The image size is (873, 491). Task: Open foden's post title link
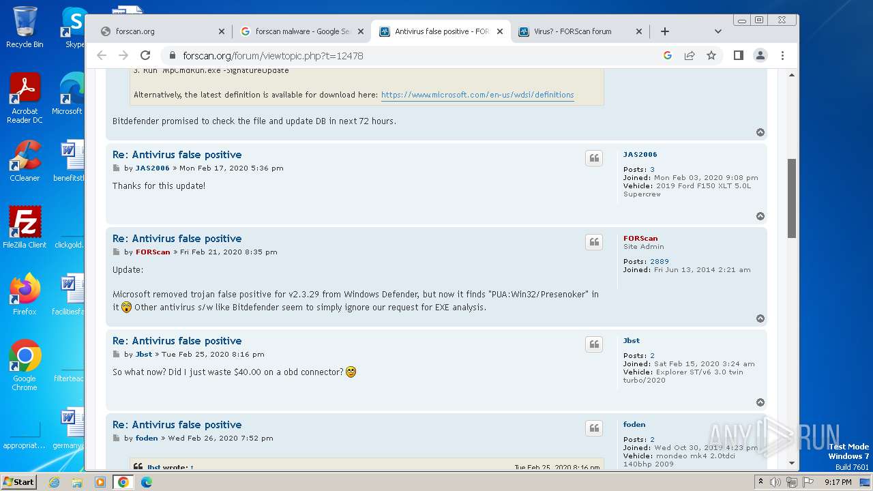click(177, 425)
